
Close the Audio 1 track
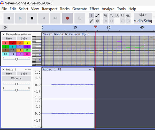[3, 70]
